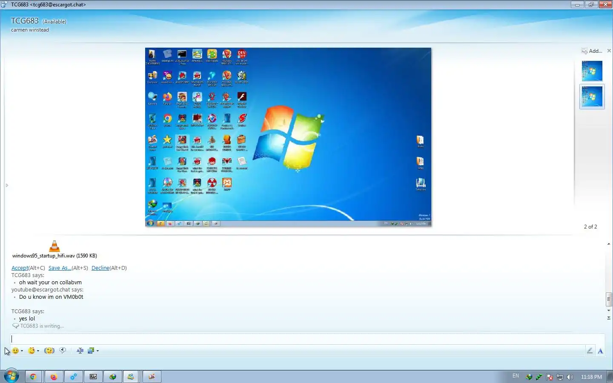The height and width of the screenshot is (383, 613).
Task: Close the photo sharing panel
Action: [x=609, y=51]
